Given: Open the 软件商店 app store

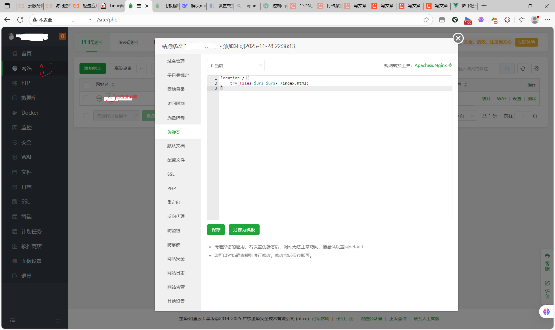Looking at the screenshot, I should [x=32, y=246].
